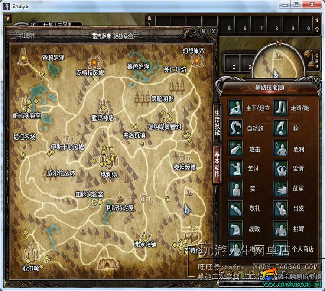The height and width of the screenshot is (291, 325).
Task: Use the Laugh (笑) emote icon
Action: point(235,188)
